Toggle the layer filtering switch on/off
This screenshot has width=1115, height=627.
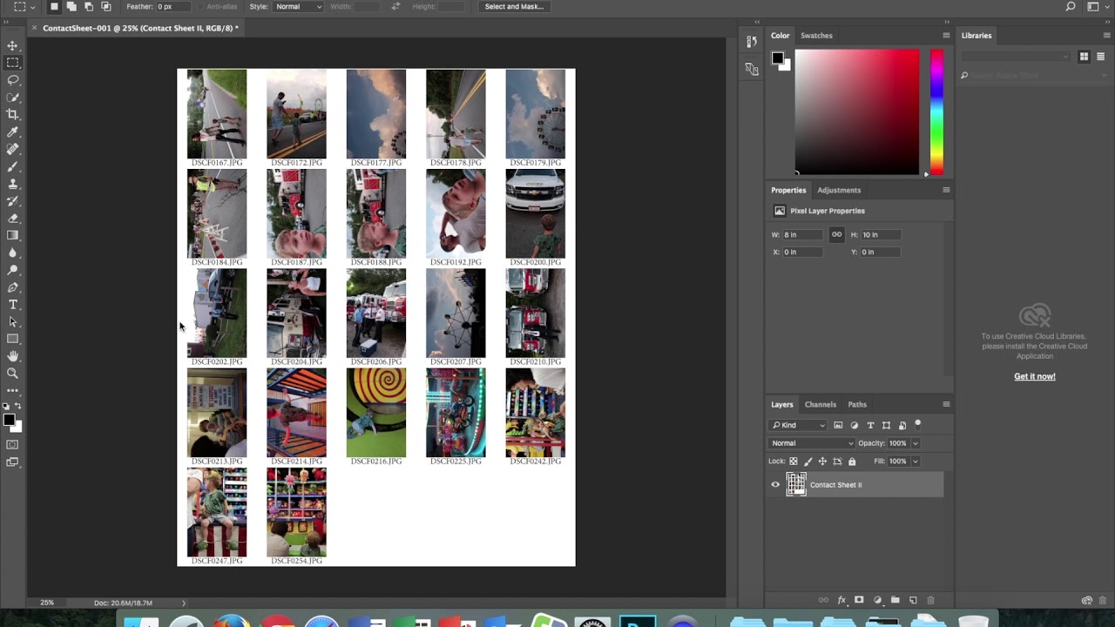click(917, 424)
